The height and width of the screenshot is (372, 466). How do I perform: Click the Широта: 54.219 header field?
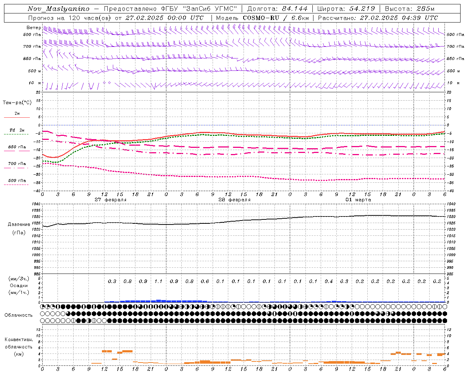(346, 9)
